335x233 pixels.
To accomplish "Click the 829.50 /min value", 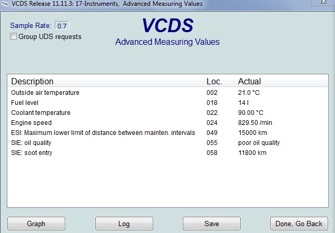I will (255, 123).
